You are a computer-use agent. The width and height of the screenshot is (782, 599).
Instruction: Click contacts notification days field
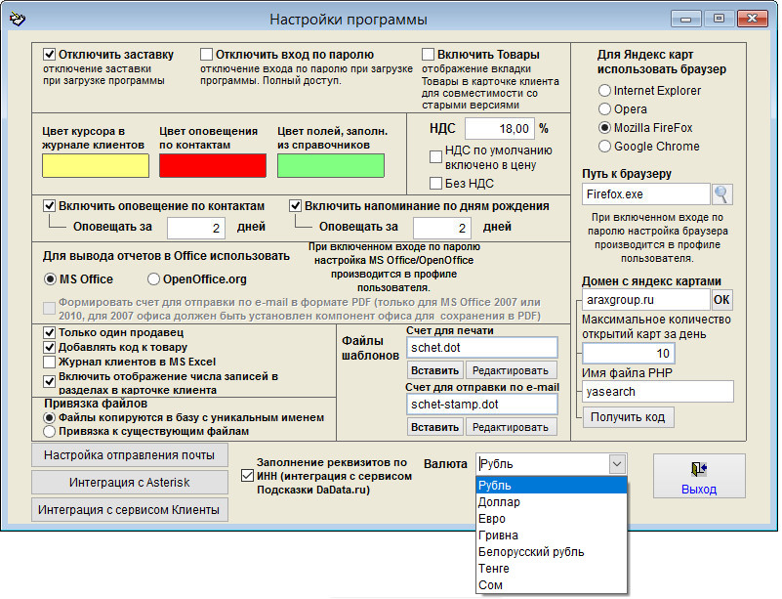click(196, 228)
